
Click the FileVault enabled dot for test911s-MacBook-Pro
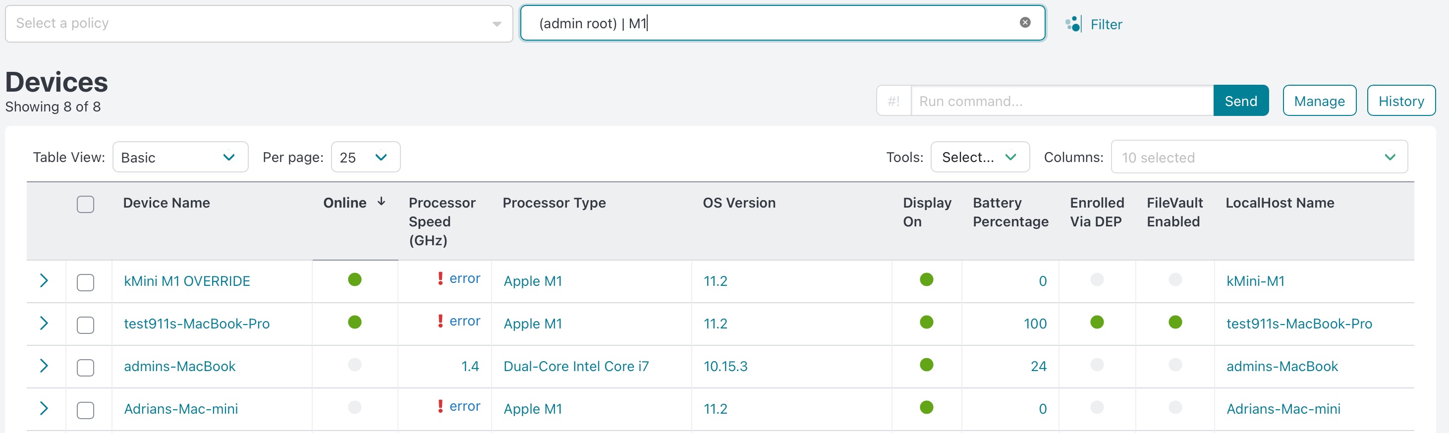tap(1174, 322)
